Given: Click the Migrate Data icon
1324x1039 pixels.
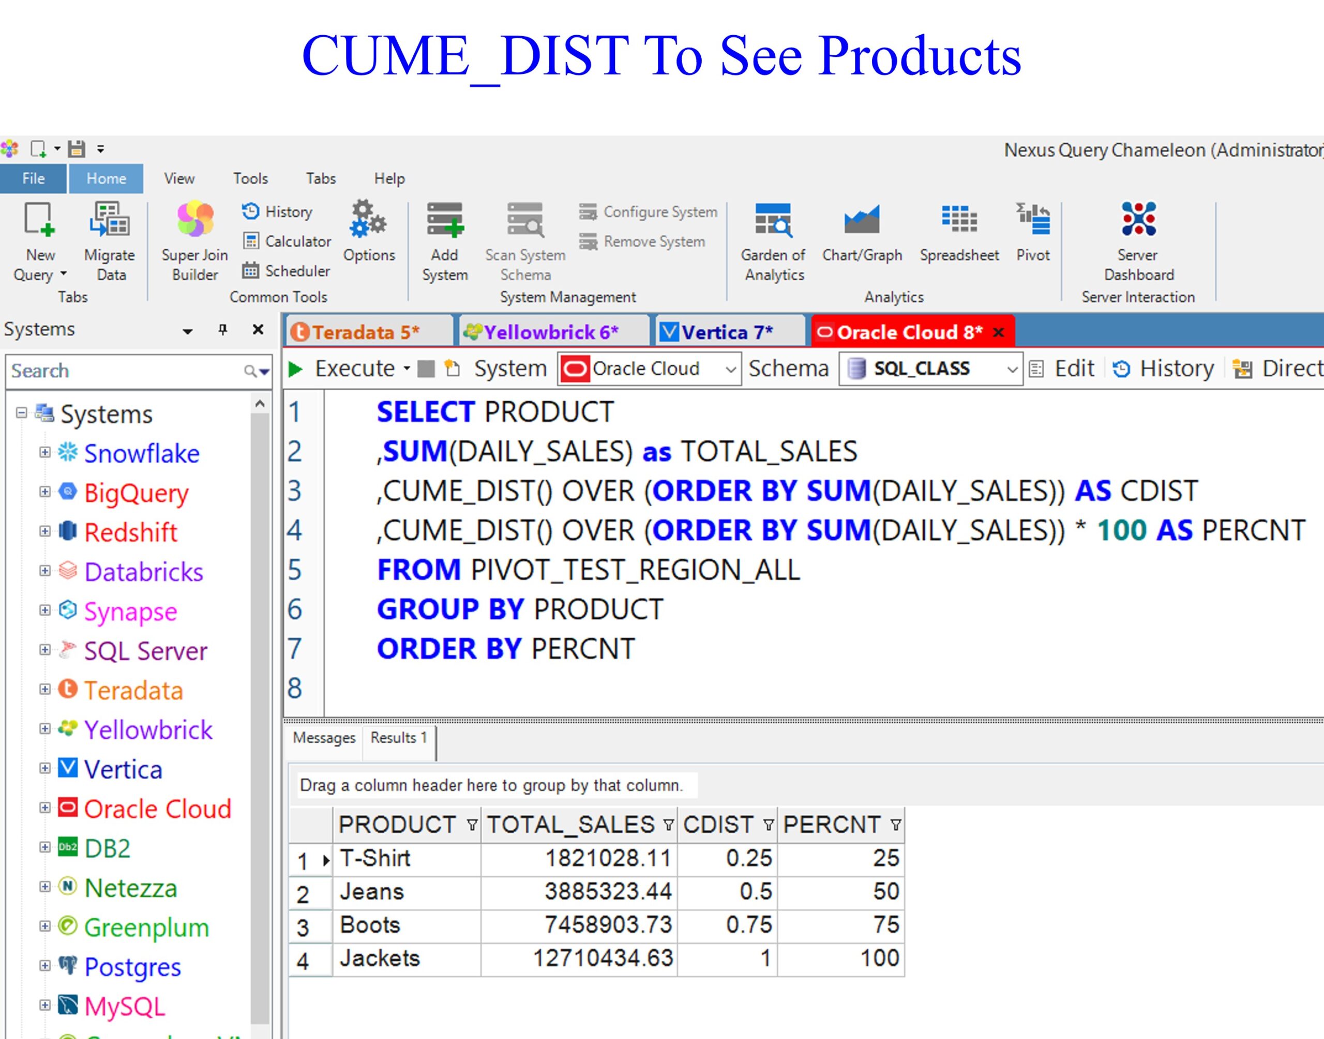Looking at the screenshot, I should pyautogui.click(x=110, y=220).
